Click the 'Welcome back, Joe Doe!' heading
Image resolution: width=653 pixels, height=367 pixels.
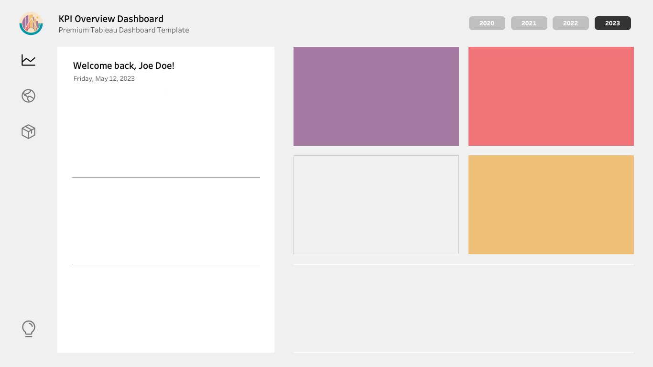click(123, 65)
